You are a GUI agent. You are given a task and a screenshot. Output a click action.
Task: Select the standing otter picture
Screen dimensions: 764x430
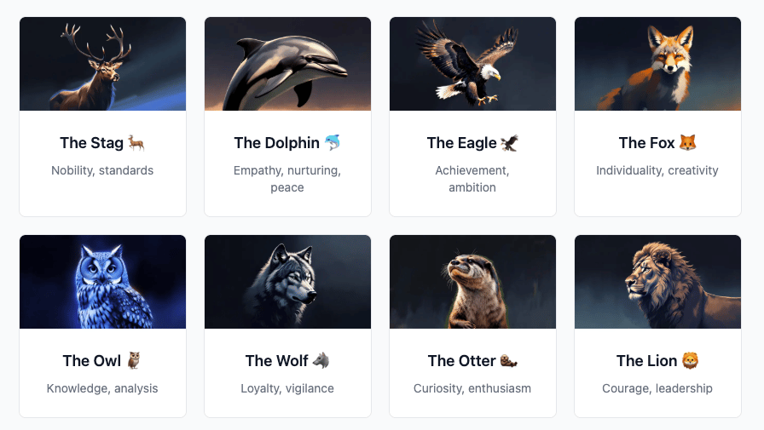(472, 282)
